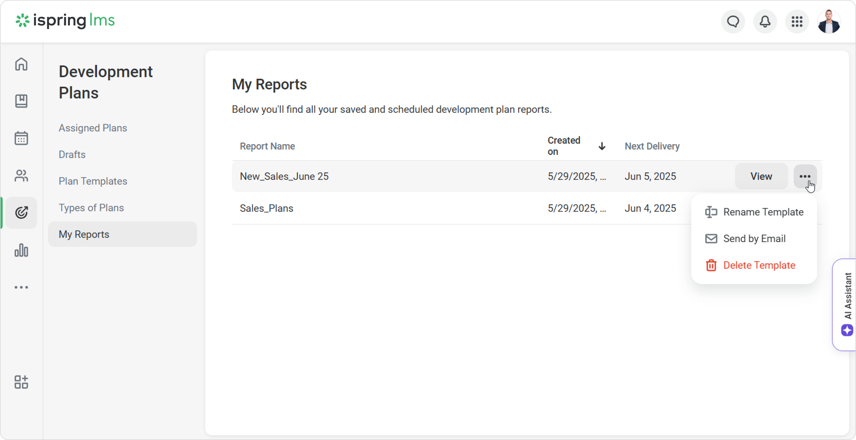856x440 pixels.
Task: Select Send by Email menu option
Action: click(754, 239)
